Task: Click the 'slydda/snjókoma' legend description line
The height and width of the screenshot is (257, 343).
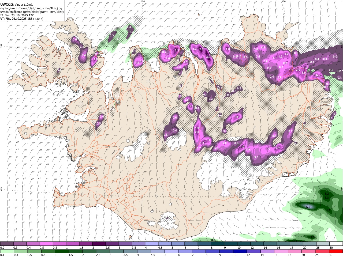Action: point(32,12)
